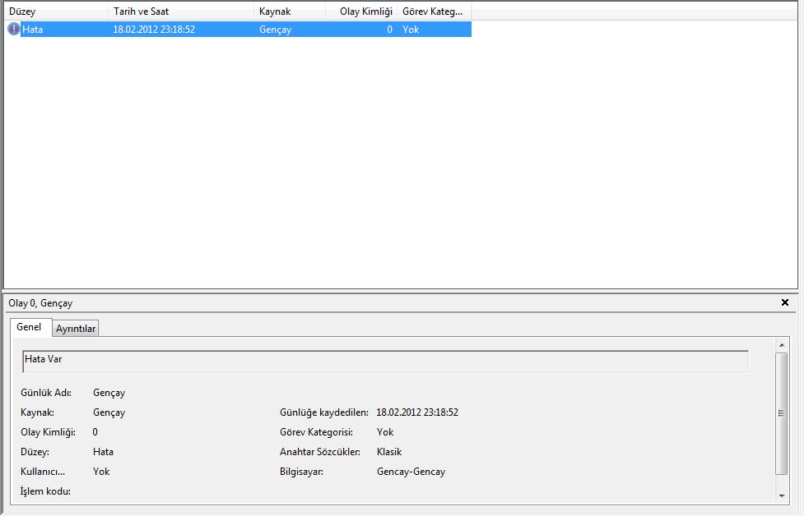Screen dimensions: 804x516
Task: Click the Görev Kategorisi column header
Action: point(434,12)
